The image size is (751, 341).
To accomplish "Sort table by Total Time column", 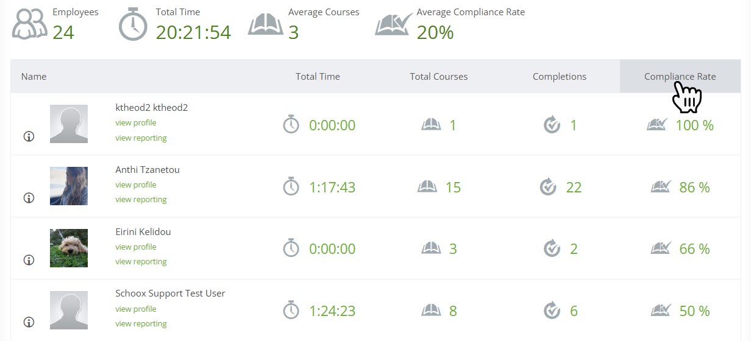I will (x=318, y=77).
